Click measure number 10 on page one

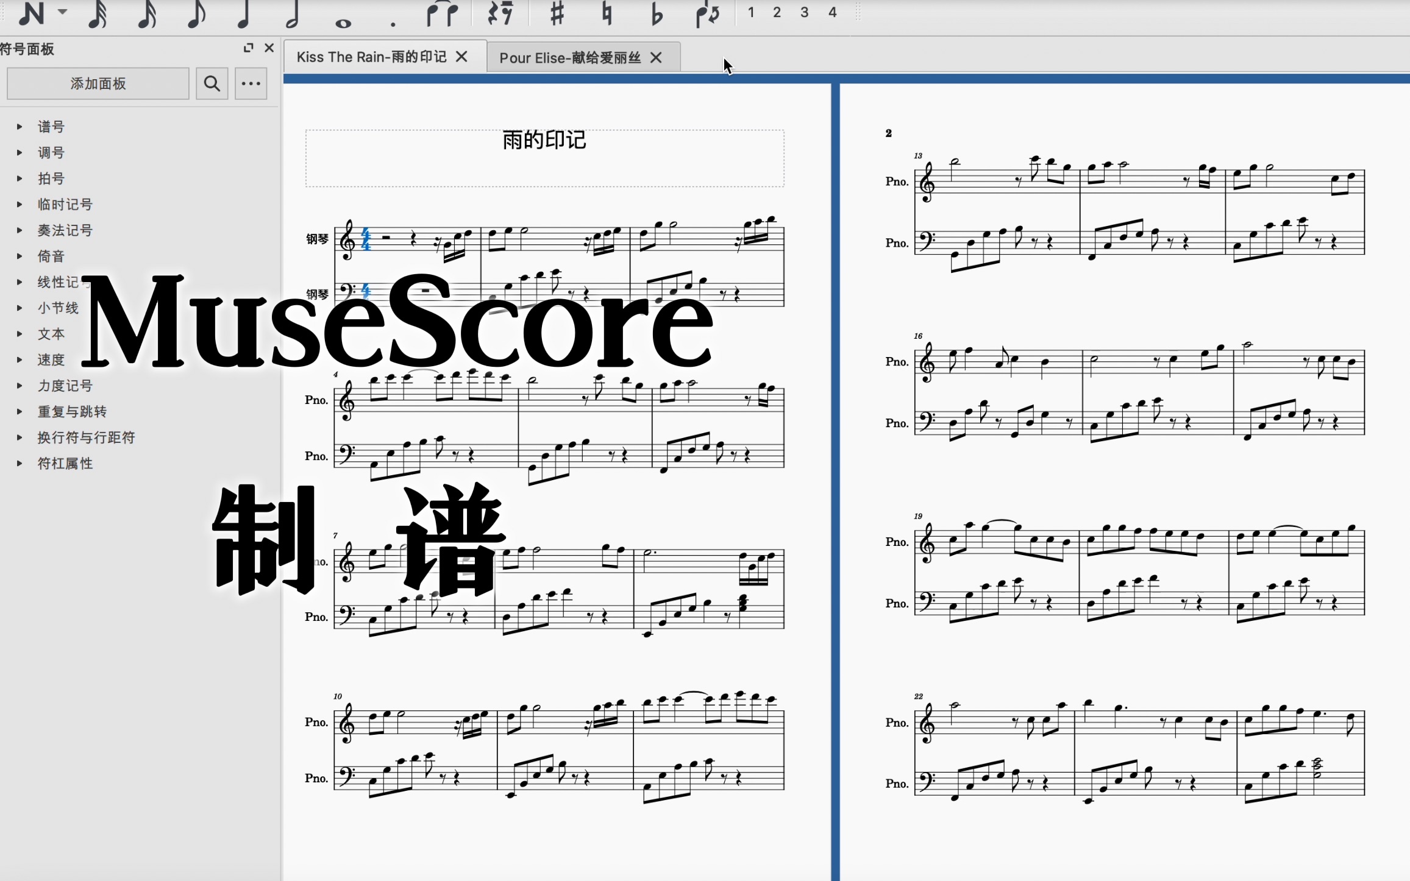[x=338, y=696]
